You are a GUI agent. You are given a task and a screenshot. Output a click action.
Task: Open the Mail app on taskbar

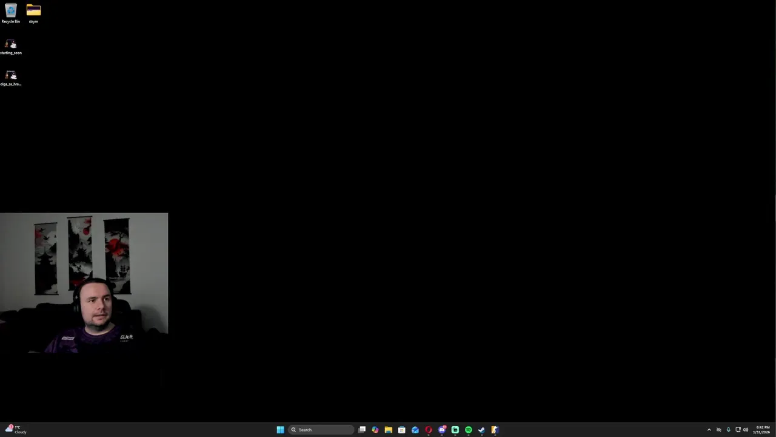pos(415,430)
